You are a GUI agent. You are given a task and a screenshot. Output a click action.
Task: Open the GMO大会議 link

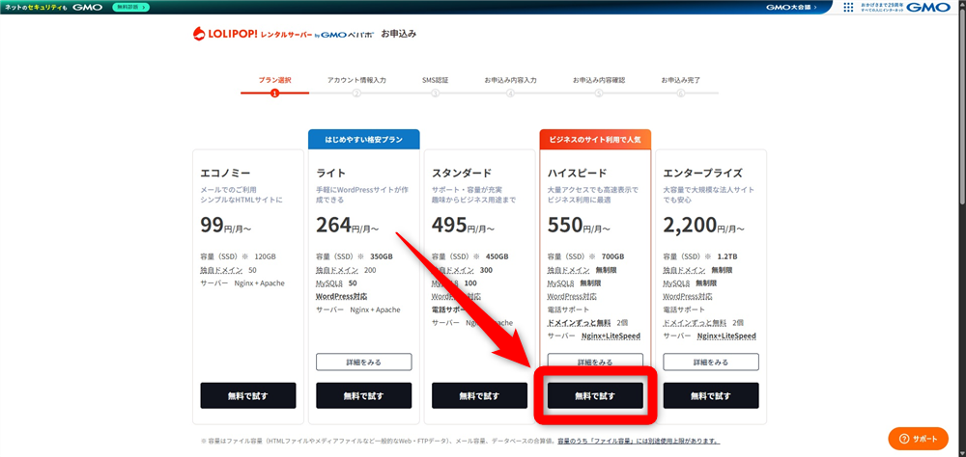point(792,7)
